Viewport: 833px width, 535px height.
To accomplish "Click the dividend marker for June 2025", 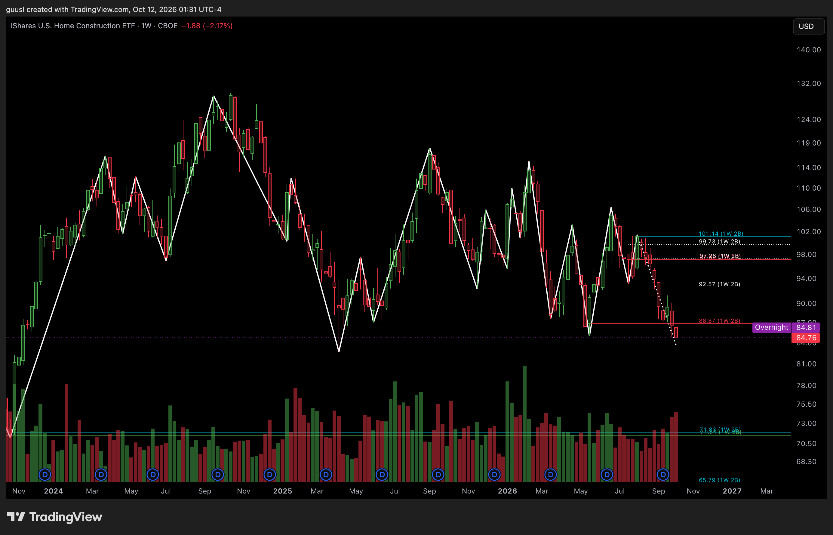I will click(x=382, y=474).
